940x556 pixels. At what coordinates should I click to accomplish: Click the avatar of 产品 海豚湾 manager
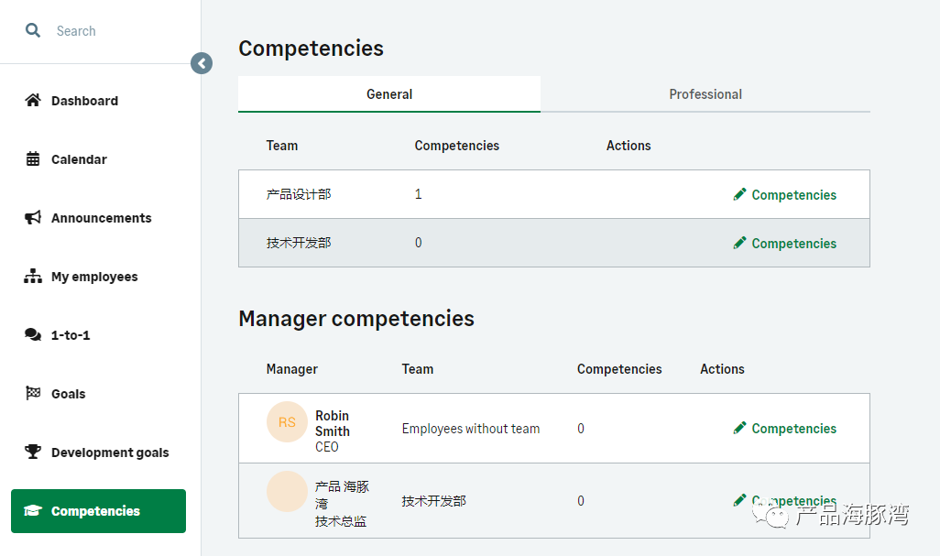(287, 492)
